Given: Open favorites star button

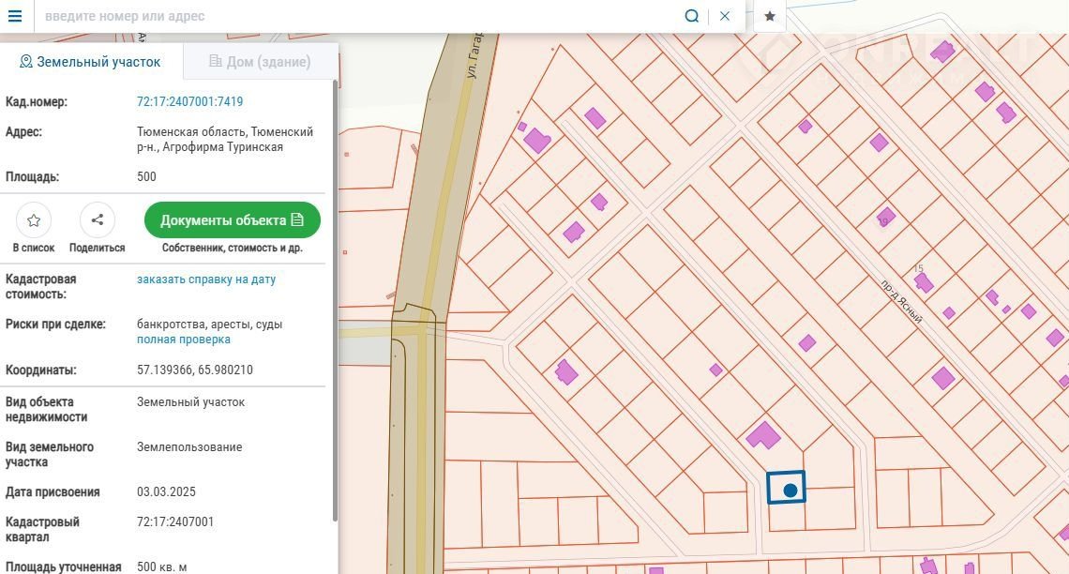Looking at the screenshot, I should pyautogui.click(x=770, y=16).
